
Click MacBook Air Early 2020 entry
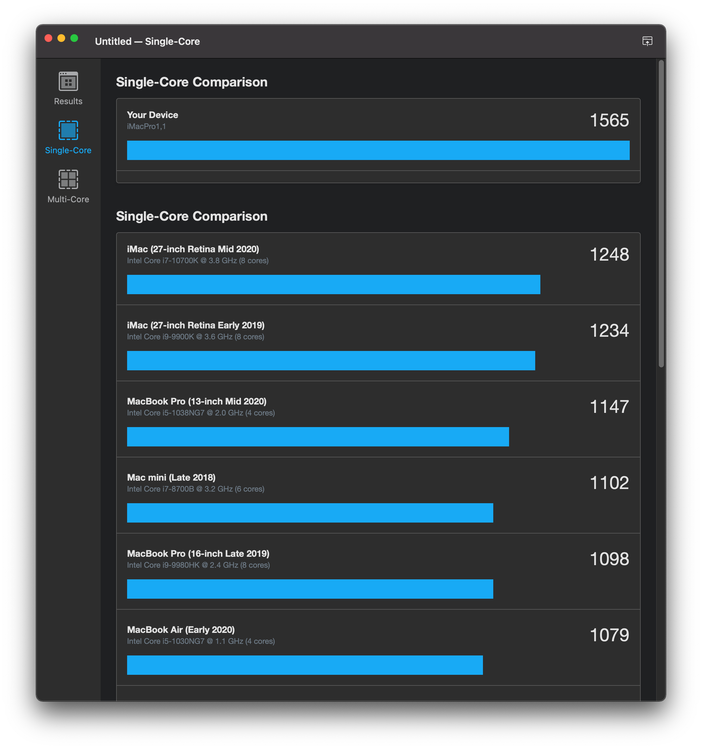pos(181,630)
